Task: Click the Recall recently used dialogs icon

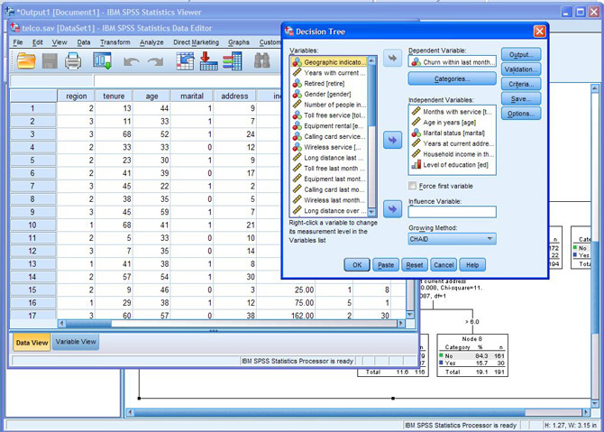Action: click(103, 61)
